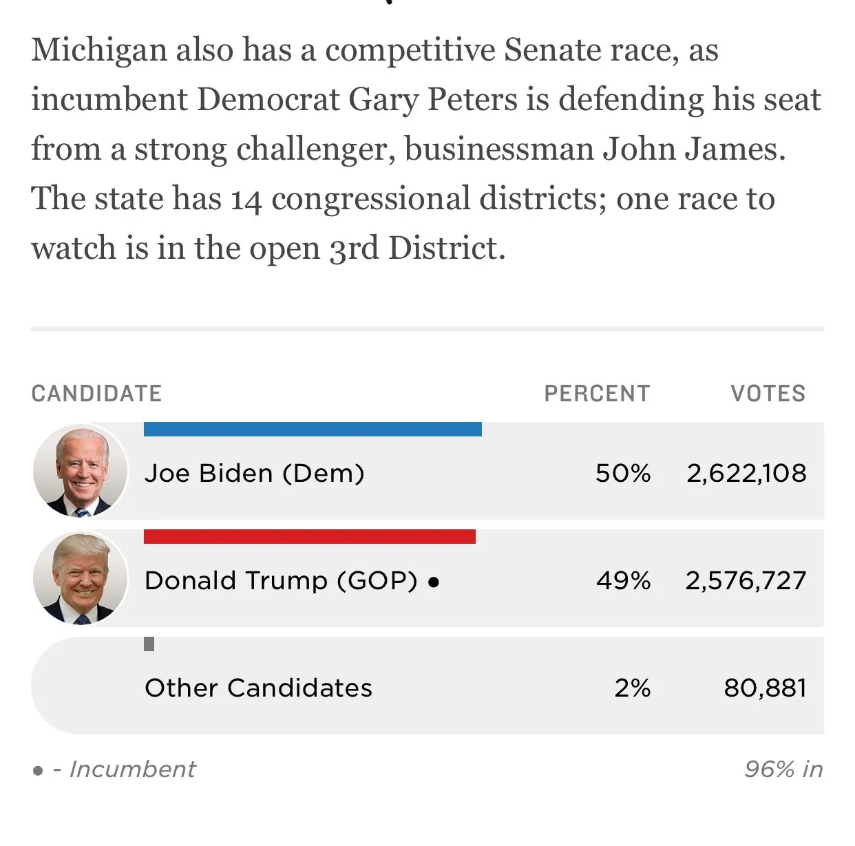Click the 2,622,108 vote count

tap(746, 474)
